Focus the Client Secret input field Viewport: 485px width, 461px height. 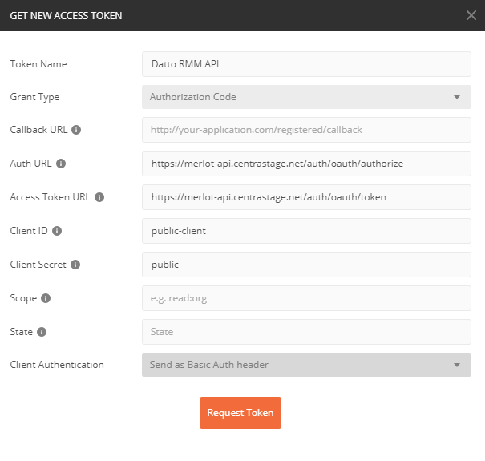[306, 265]
